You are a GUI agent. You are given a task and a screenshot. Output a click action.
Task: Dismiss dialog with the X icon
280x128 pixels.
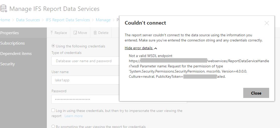click(267, 23)
